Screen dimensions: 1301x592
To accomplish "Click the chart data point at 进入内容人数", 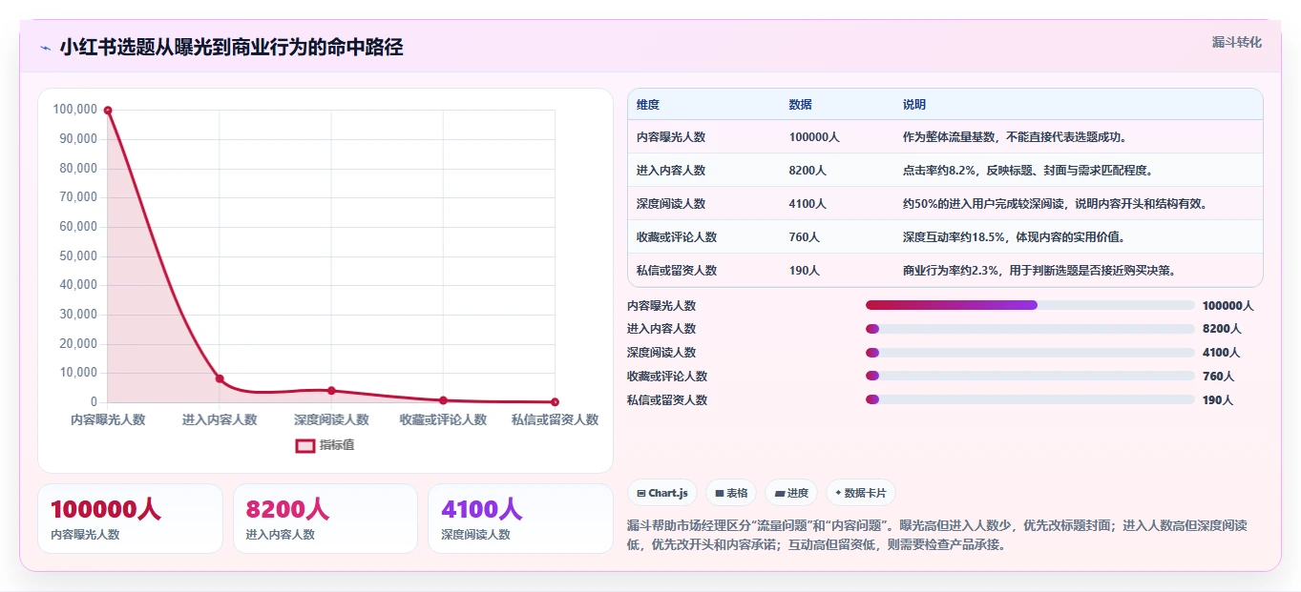I will point(220,378).
